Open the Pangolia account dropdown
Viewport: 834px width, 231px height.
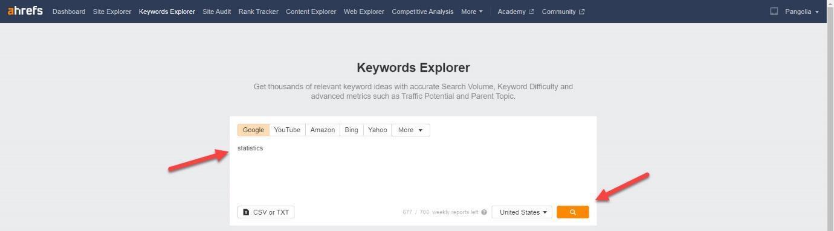point(801,11)
